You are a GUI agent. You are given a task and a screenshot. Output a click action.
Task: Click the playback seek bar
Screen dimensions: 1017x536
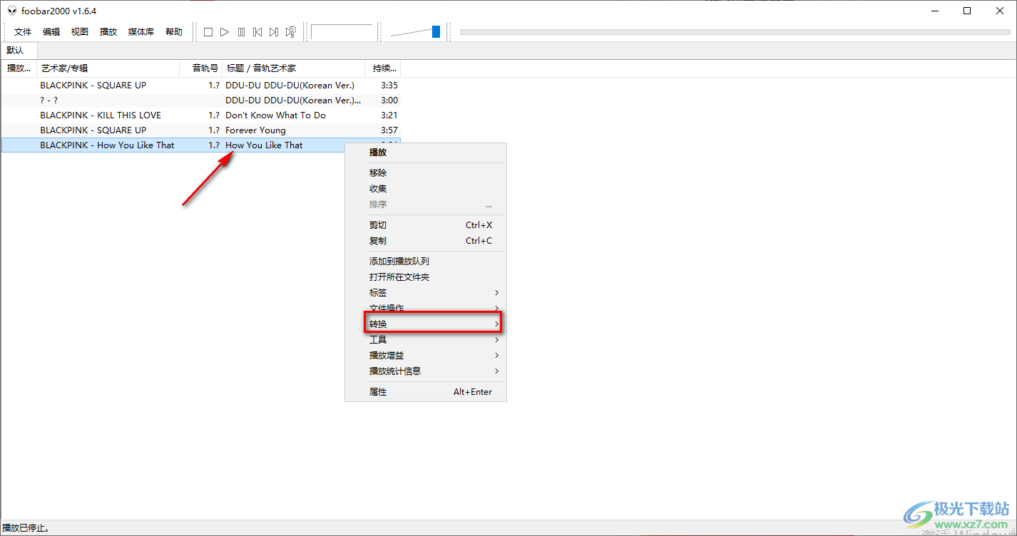[735, 31]
